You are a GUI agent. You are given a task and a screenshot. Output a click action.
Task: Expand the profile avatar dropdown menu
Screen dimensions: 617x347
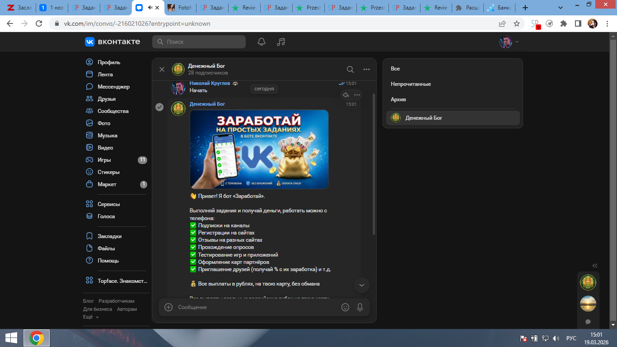(509, 42)
